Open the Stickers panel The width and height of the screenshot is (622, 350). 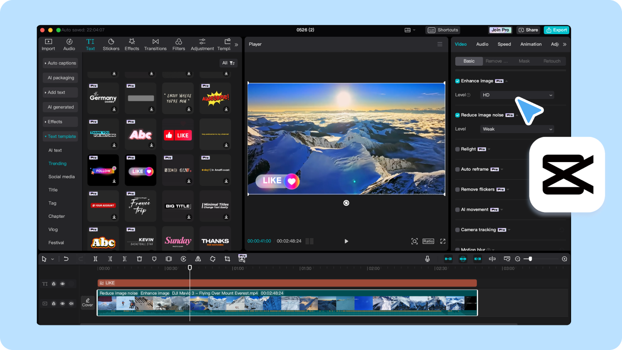[x=111, y=45]
